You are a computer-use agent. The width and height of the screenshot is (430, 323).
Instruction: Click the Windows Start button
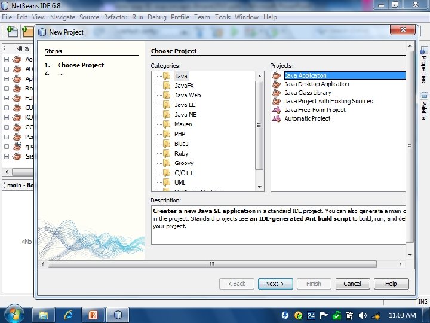[x=13, y=315]
